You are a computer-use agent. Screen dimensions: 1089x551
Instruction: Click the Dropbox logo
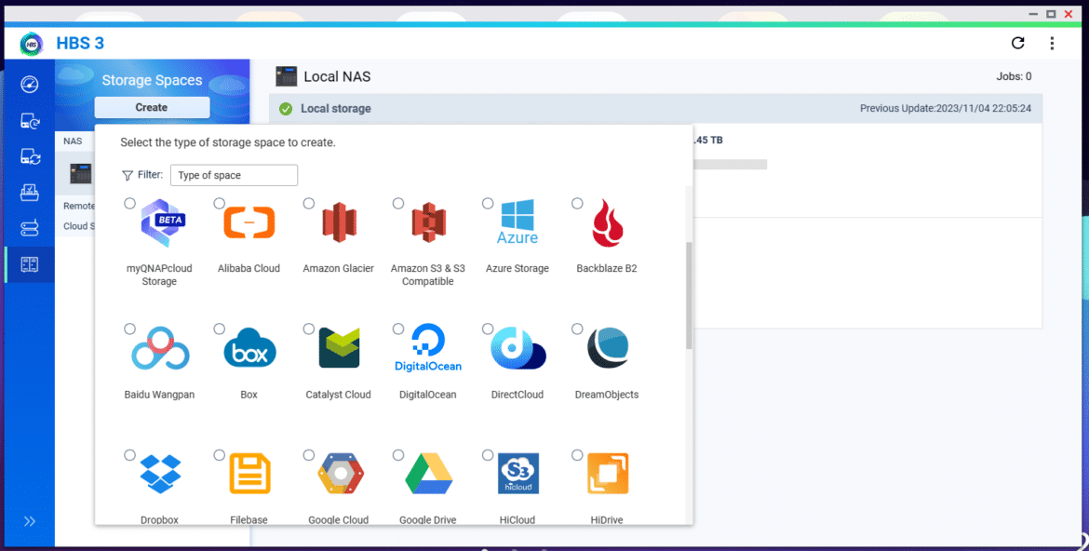click(x=160, y=474)
